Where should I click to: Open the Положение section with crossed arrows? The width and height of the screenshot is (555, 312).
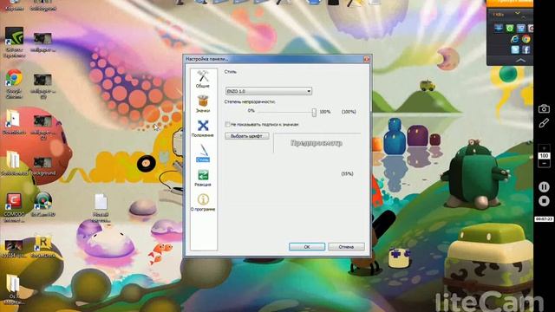(x=203, y=128)
